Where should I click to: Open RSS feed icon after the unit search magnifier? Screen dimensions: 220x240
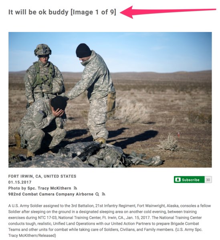coord(103,194)
